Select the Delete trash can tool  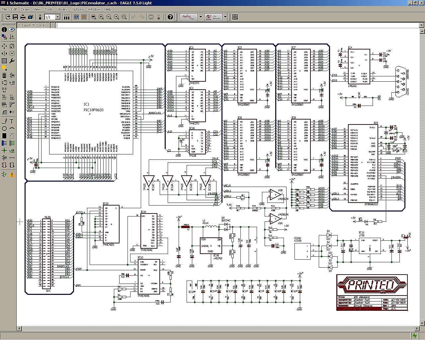(x=4, y=75)
